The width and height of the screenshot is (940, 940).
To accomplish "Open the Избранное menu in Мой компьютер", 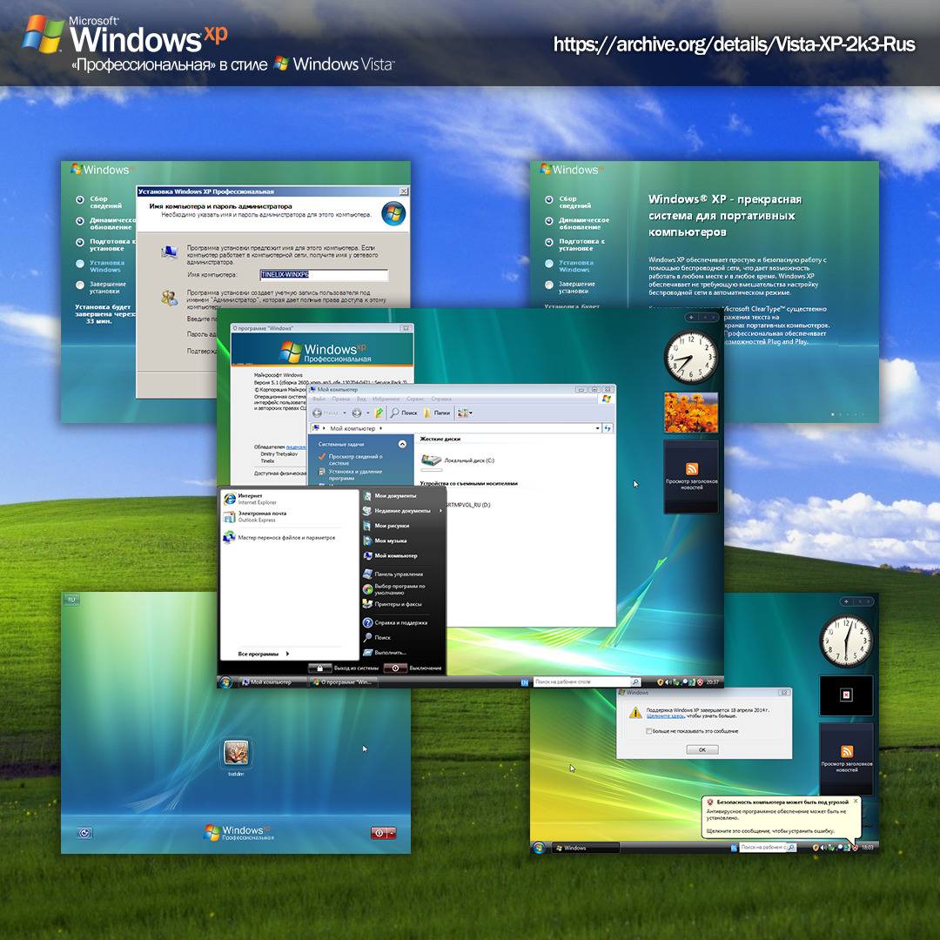I will [x=386, y=399].
